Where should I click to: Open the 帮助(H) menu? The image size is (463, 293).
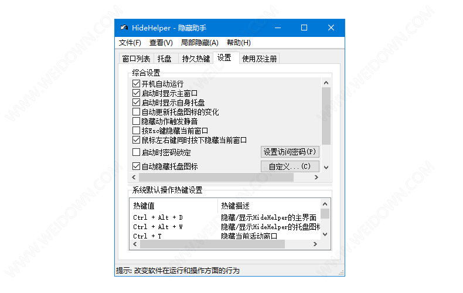(239, 43)
